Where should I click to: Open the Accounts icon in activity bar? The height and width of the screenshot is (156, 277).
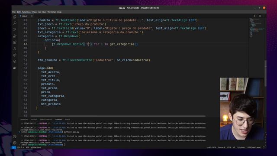[x=15, y=136]
